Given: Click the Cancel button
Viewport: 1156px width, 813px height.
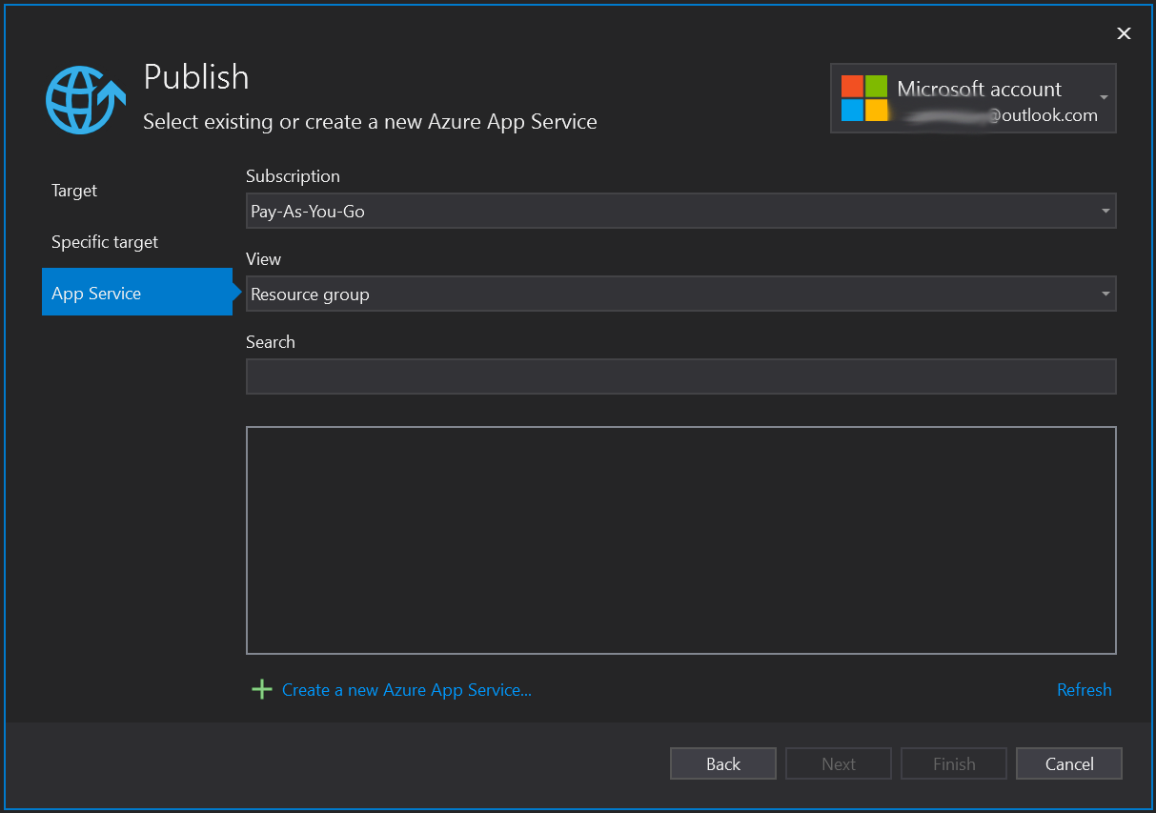Looking at the screenshot, I should [x=1069, y=763].
